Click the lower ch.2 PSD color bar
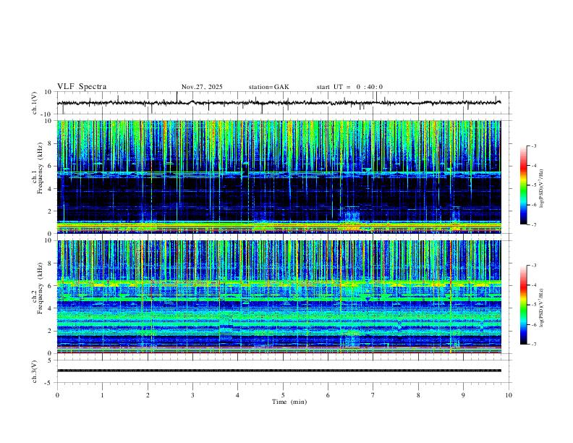Screen dimensions: 573x443 524,305
